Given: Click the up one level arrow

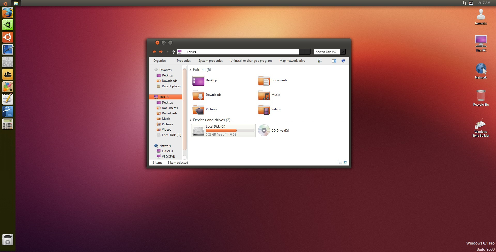Looking at the screenshot, I should click(x=173, y=52).
